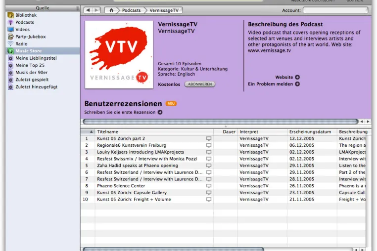The height and width of the screenshot is (251, 377).
Task: Click left arrow of upper horizontal scrollbar
Action: coord(362,122)
